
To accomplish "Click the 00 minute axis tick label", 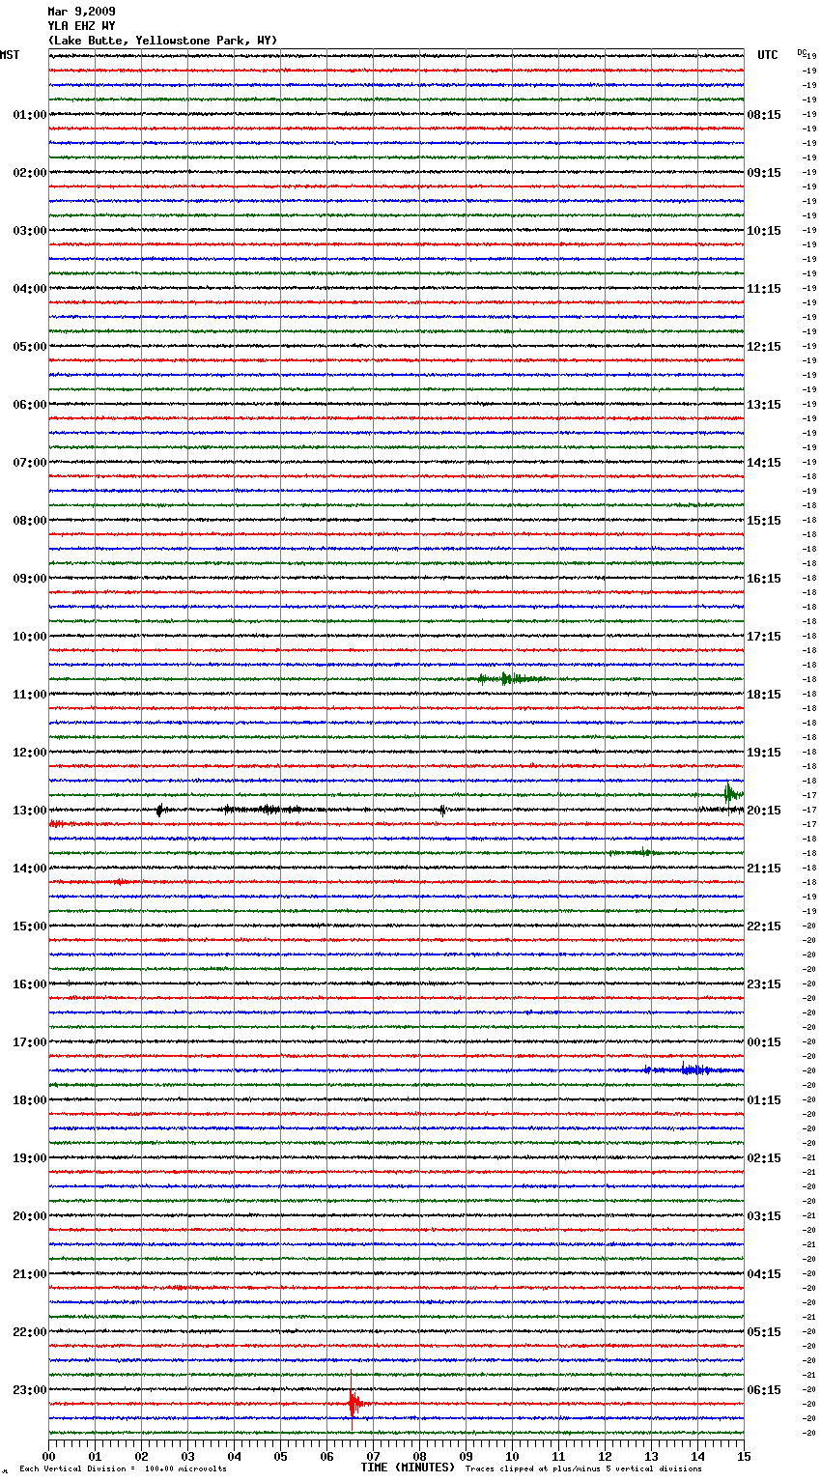I will point(48,1456).
